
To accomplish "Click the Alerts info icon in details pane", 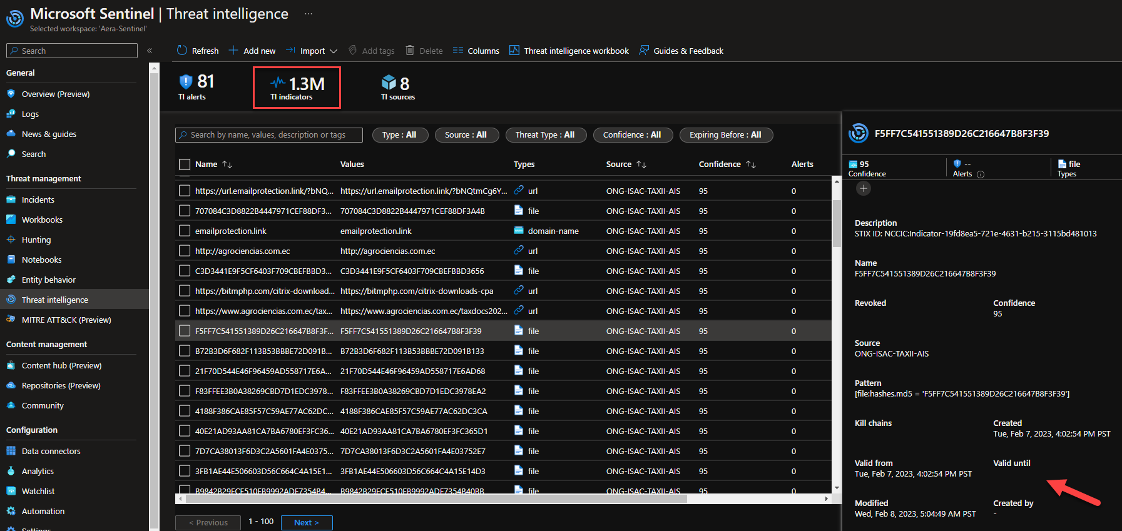I will (981, 174).
